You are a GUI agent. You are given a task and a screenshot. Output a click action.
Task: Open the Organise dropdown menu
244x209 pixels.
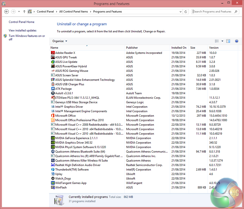[x=60, y=41]
